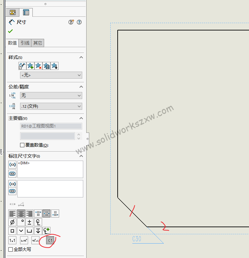Collapse the 公差/精度 section
This screenshot has height=258, width=249.
[81, 87]
